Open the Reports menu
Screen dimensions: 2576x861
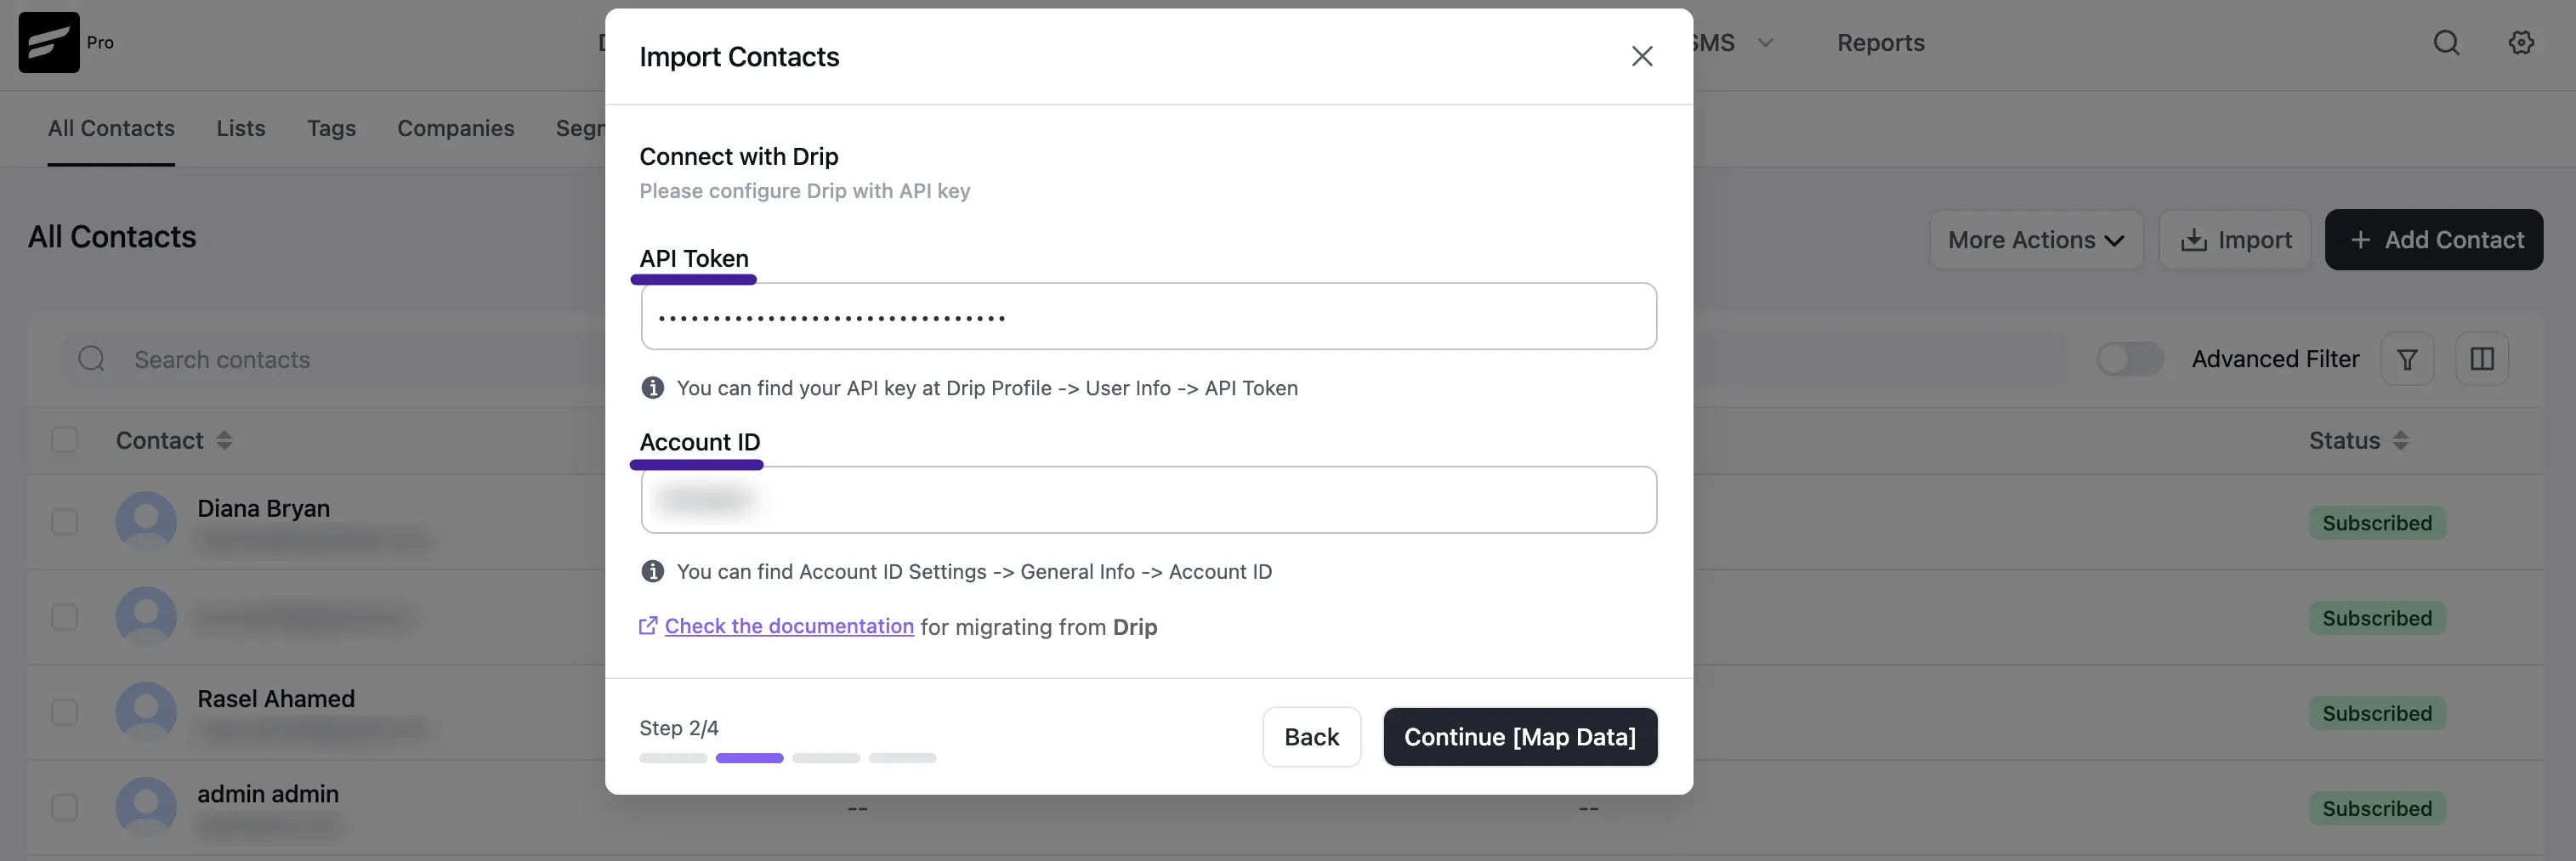click(x=1881, y=43)
